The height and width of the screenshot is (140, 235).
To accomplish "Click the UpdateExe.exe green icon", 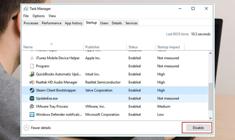I will [x=32, y=98].
